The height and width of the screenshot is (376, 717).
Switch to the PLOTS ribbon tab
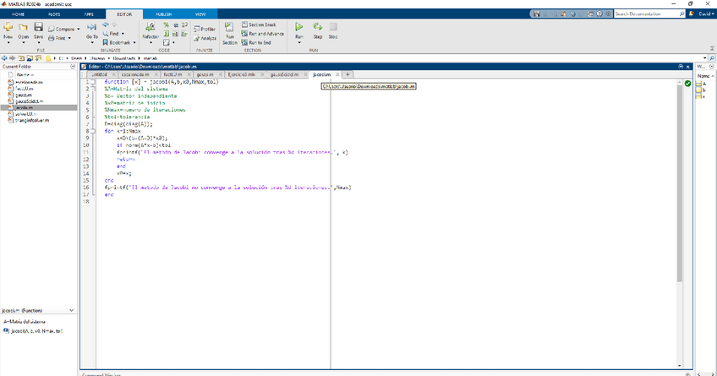(54, 14)
